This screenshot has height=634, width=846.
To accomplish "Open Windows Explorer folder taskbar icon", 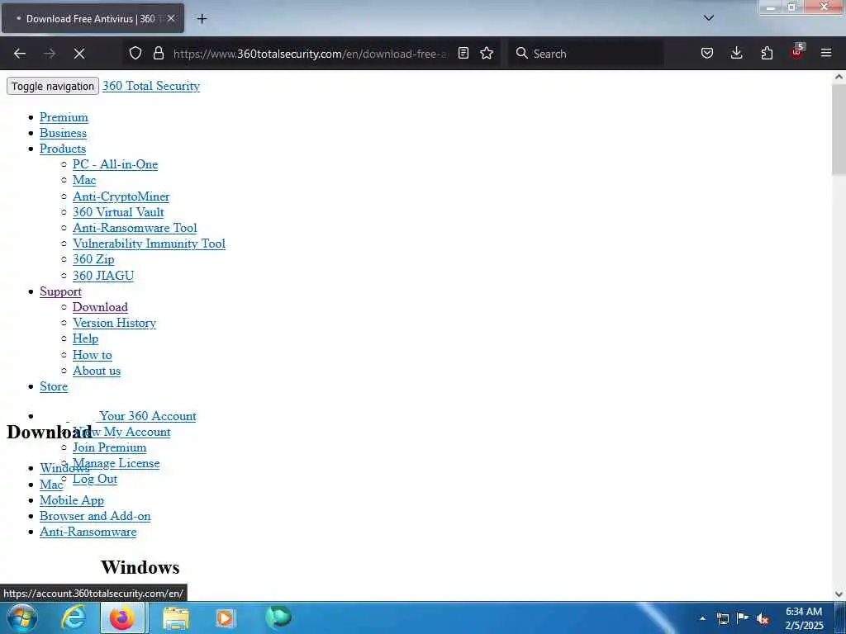I will pyautogui.click(x=176, y=618).
